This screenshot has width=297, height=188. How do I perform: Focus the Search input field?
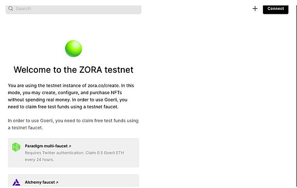click(73, 9)
